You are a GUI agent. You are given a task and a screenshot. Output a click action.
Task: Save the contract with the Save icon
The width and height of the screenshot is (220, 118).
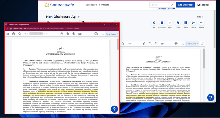pos(177,23)
